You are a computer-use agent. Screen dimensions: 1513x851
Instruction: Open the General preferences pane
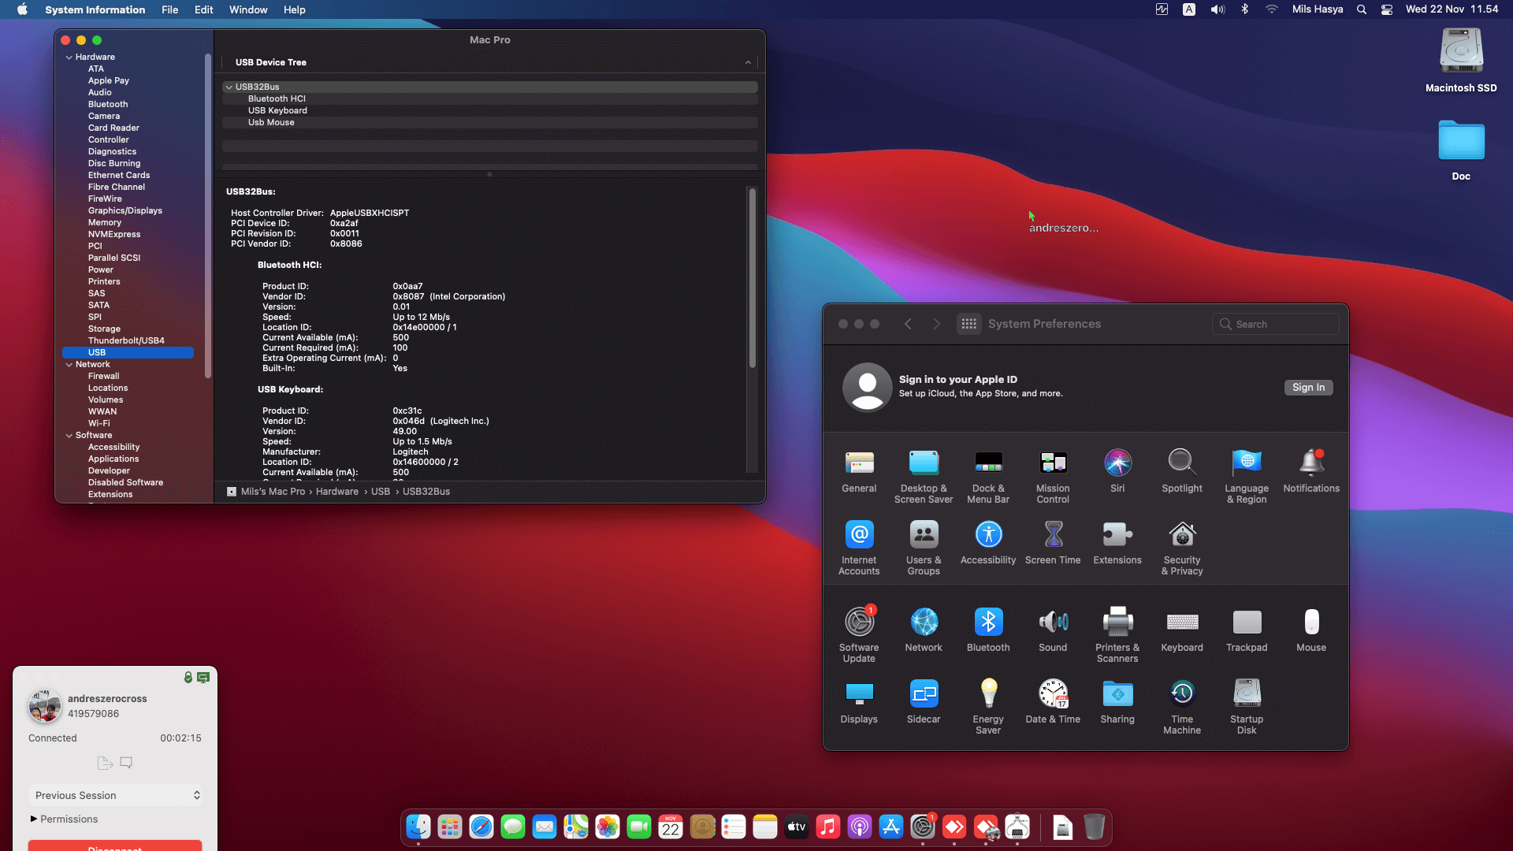point(859,471)
